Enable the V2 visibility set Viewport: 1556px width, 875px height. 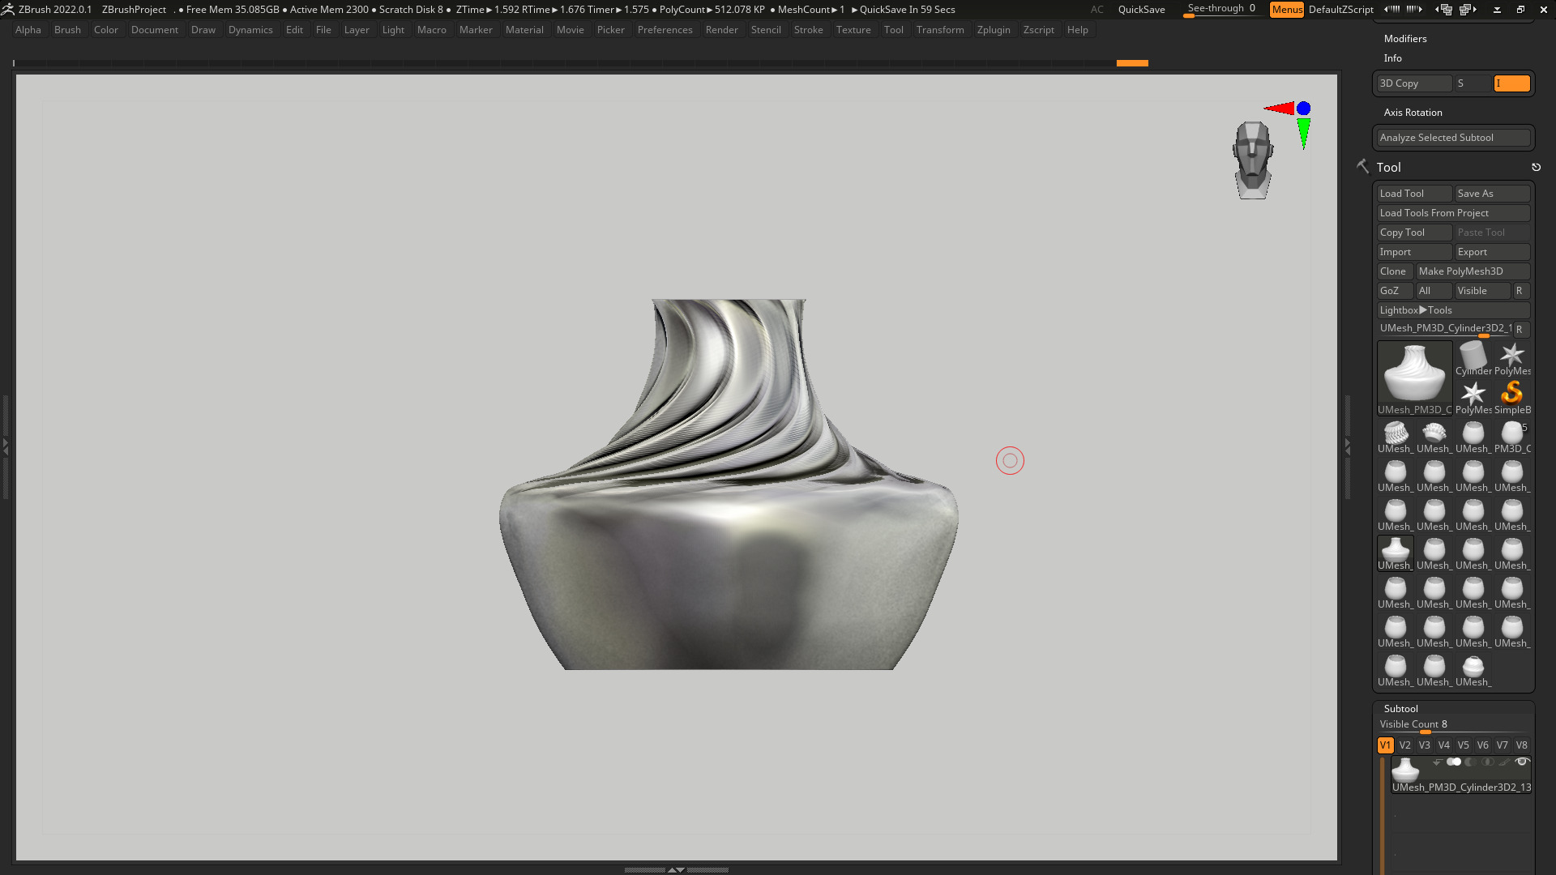(1404, 745)
